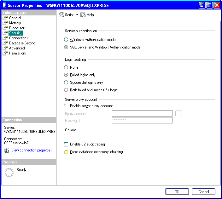Click the Script scroll icon
This screenshot has width=222, height=199.
coord(61,15)
